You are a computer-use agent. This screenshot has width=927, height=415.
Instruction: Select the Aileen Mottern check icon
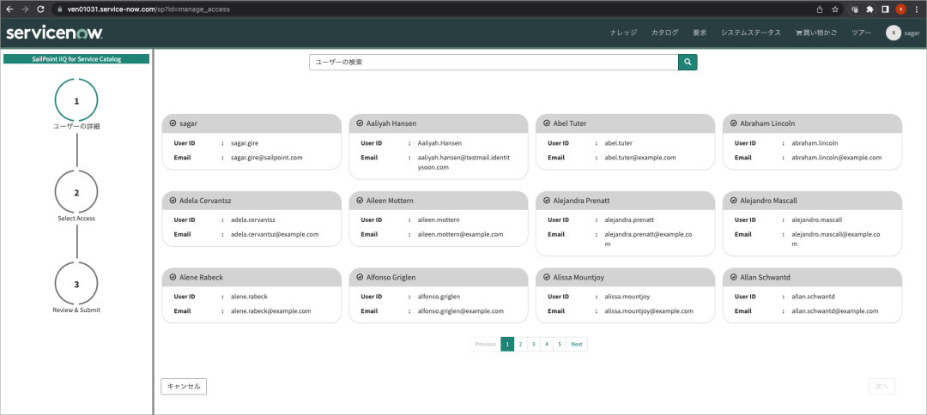coord(360,200)
